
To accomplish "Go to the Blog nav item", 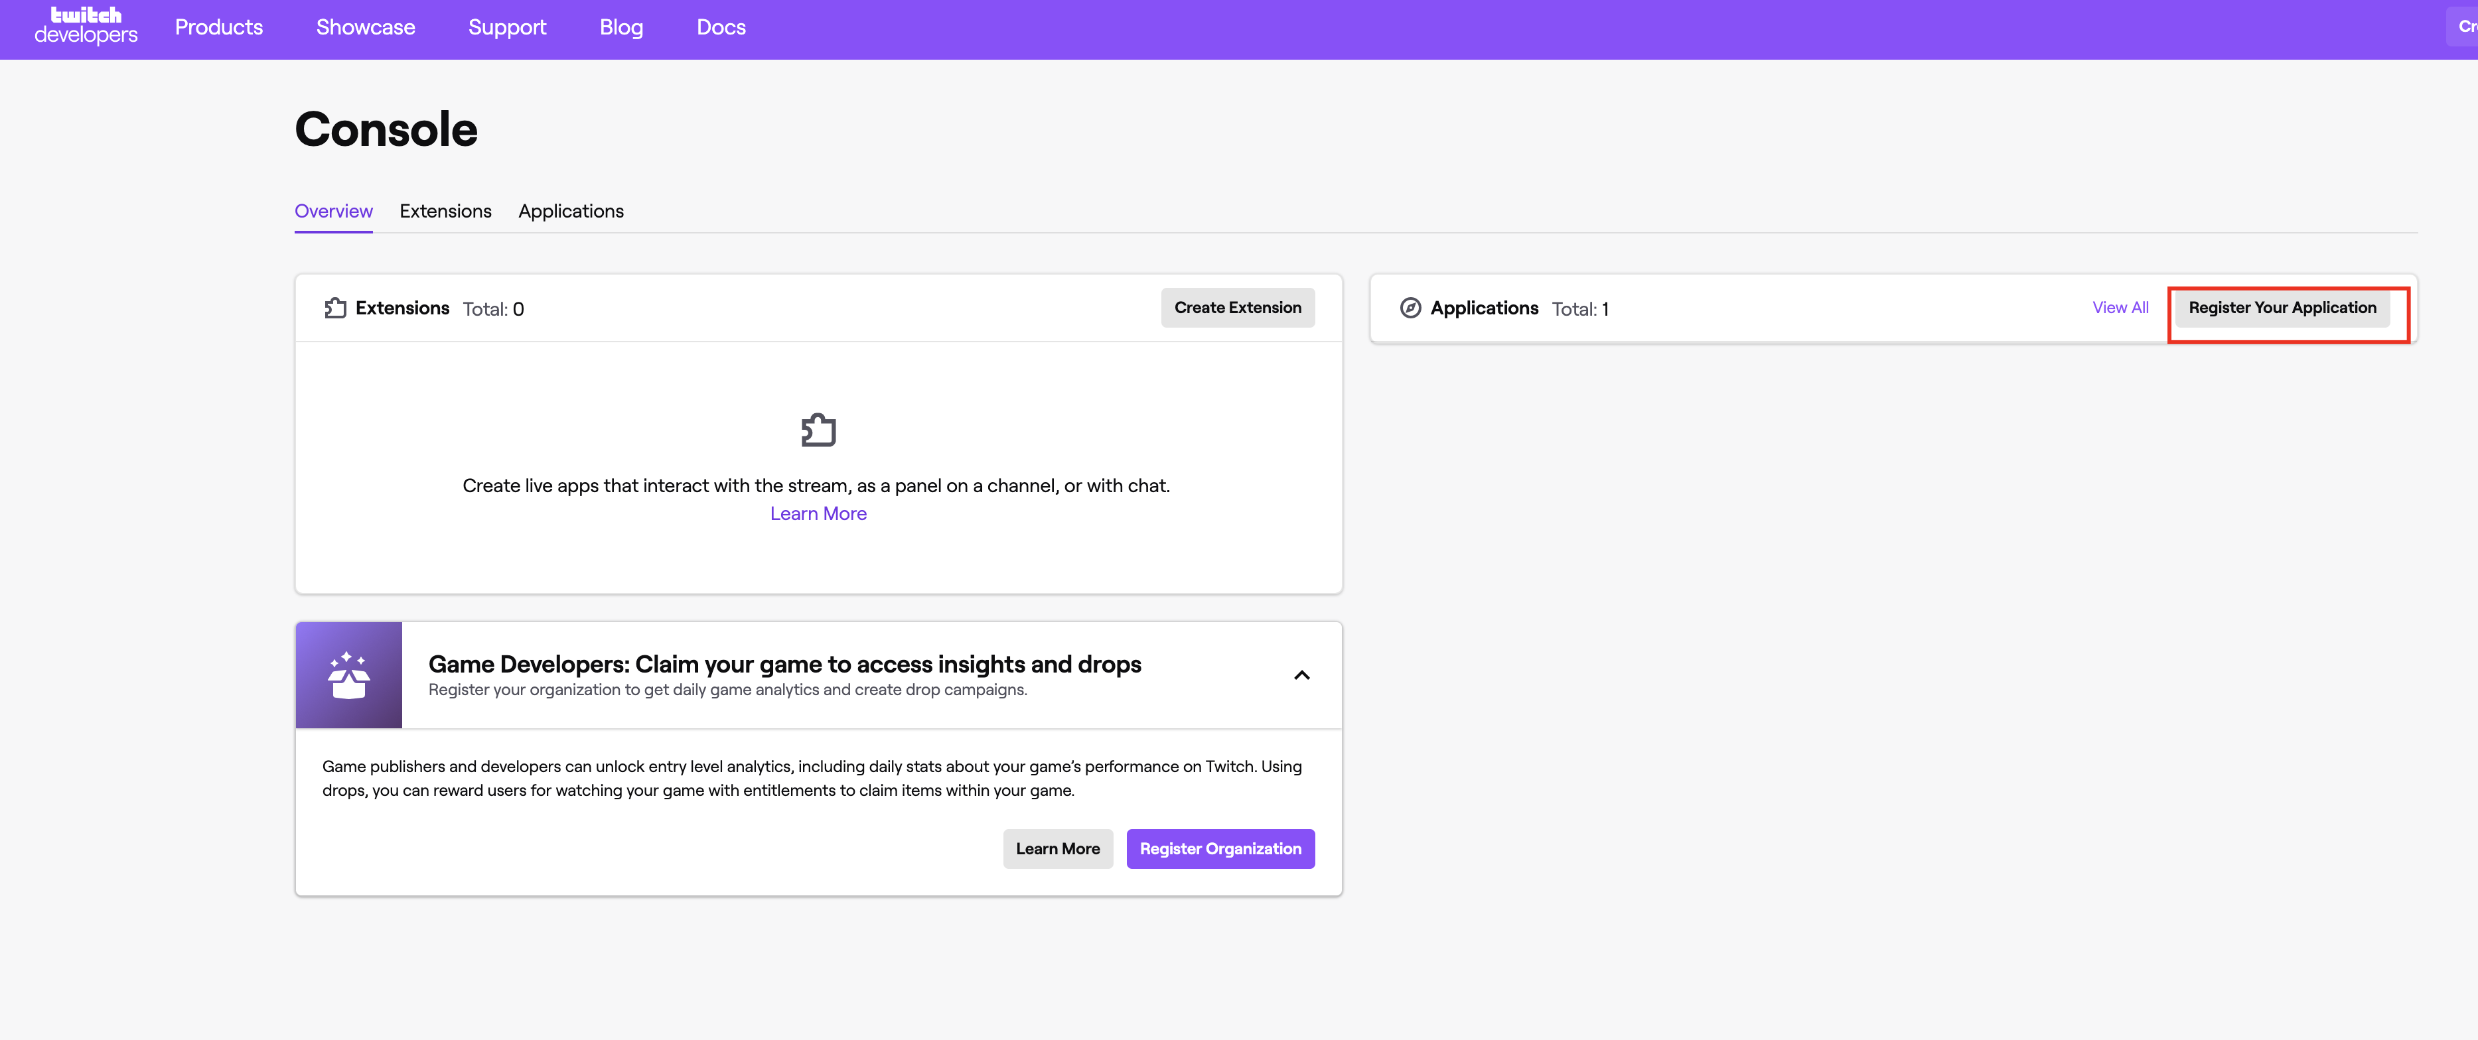I will tap(621, 27).
